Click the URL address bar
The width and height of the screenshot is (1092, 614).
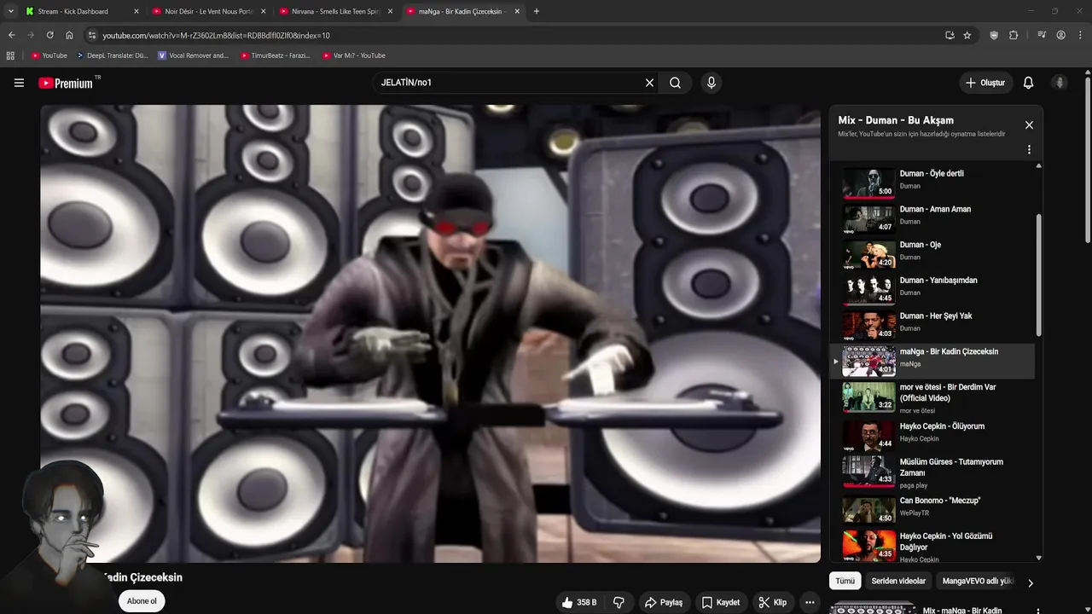[512, 35]
